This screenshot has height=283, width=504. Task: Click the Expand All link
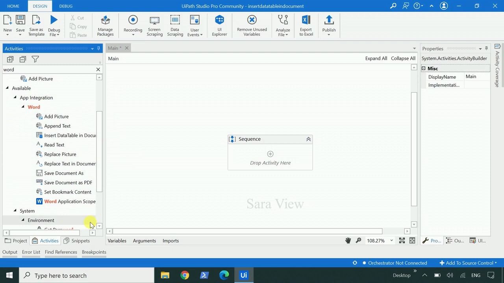(376, 58)
